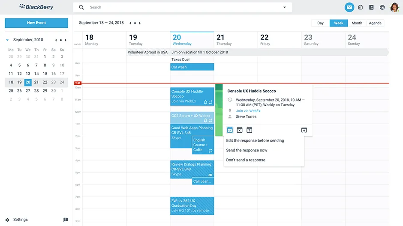Click Volunteer Abroad in USA all-day event
This screenshot has width=403, height=226.
148,52
